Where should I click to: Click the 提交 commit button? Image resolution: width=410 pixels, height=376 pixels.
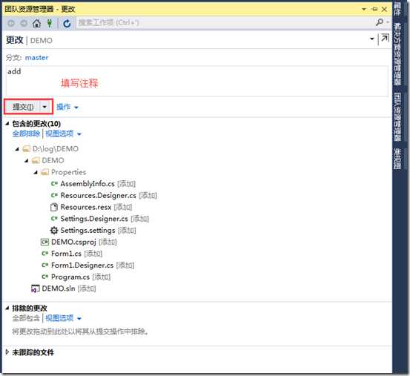click(x=23, y=107)
